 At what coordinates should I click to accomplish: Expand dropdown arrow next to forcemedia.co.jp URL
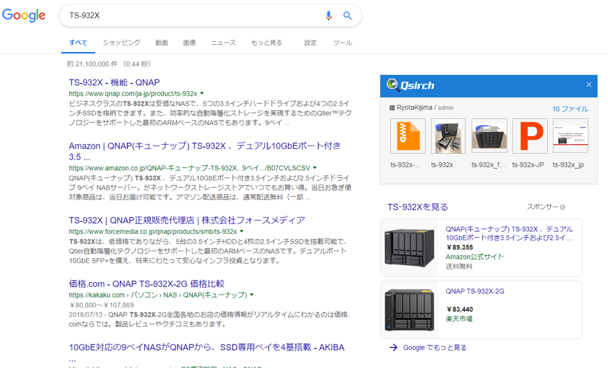point(242,232)
